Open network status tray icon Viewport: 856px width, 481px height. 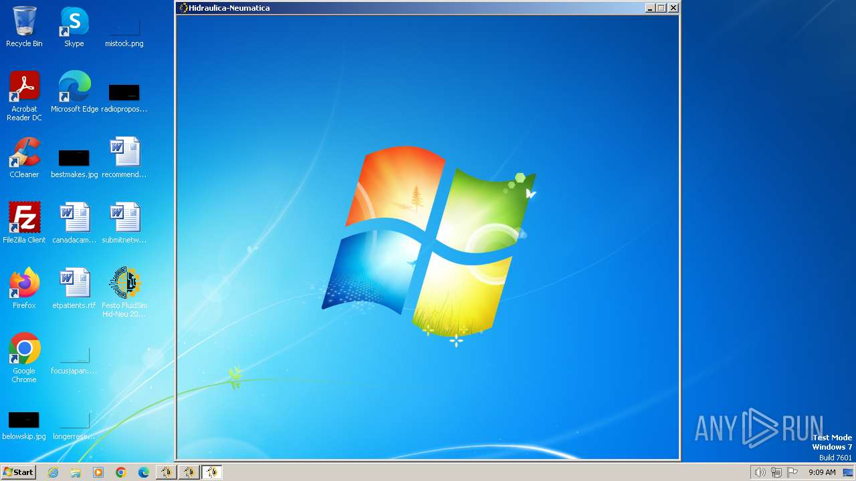(x=776, y=472)
